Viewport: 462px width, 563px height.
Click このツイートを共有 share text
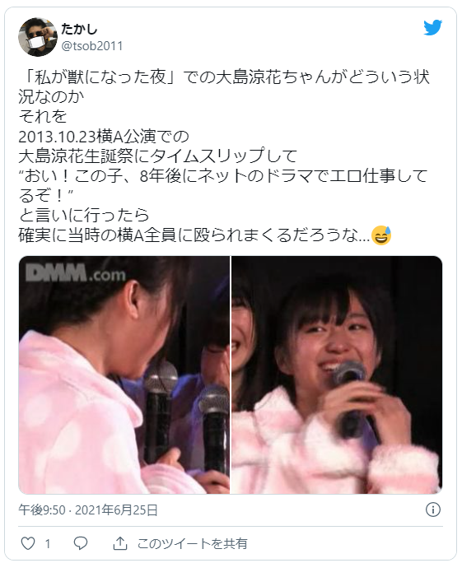pos(192,543)
